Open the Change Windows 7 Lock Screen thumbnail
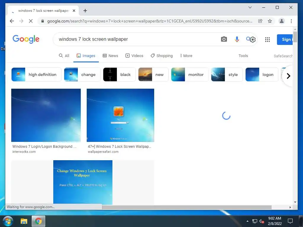 tap(83, 182)
